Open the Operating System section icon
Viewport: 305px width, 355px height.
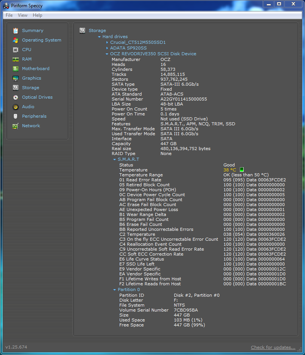point(16,40)
